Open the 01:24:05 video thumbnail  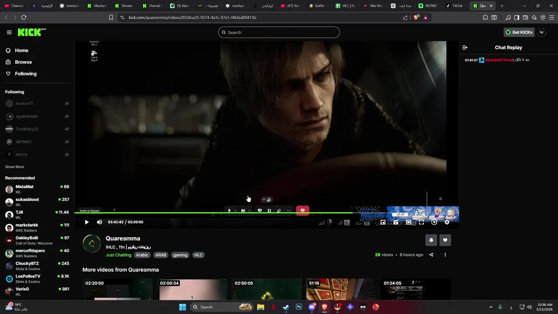[x=416, y=290]
